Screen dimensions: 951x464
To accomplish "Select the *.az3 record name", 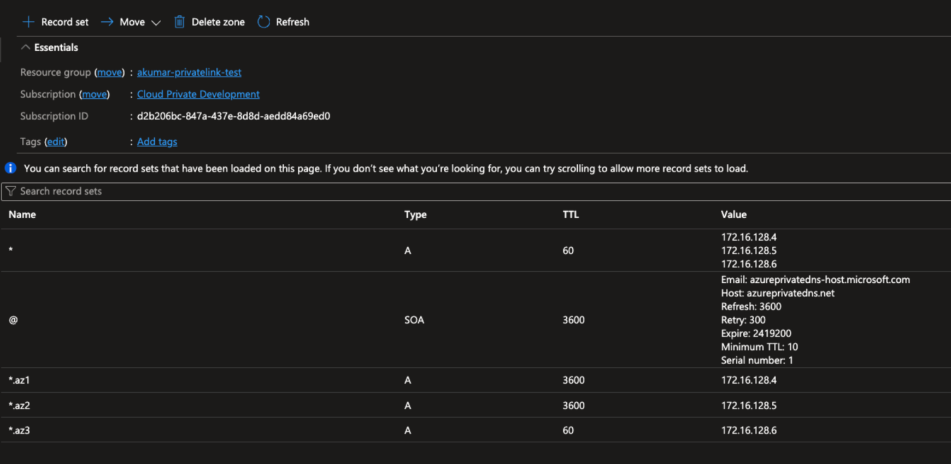I will click(x=19, y=430).
